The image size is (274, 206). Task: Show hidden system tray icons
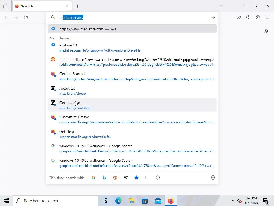(233, 201)
